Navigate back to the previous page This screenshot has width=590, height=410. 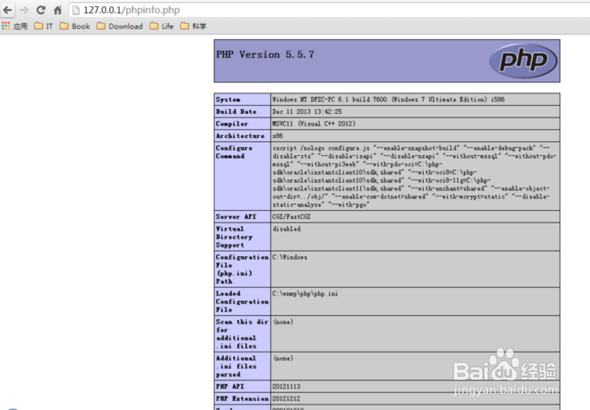(8, 10)
